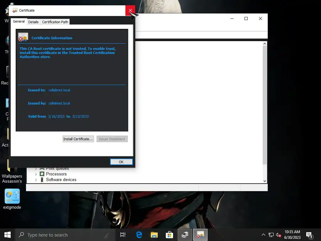
Task: Click the 'collabnet.local' Issued by value
Action: (59, 103)
